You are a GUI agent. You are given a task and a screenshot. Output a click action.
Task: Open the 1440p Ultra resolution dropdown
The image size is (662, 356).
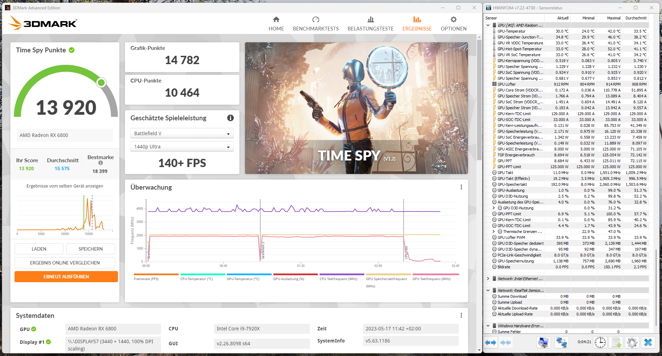(x=182, y=147)
